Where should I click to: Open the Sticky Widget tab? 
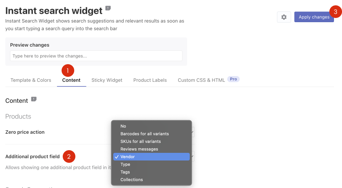107,80
